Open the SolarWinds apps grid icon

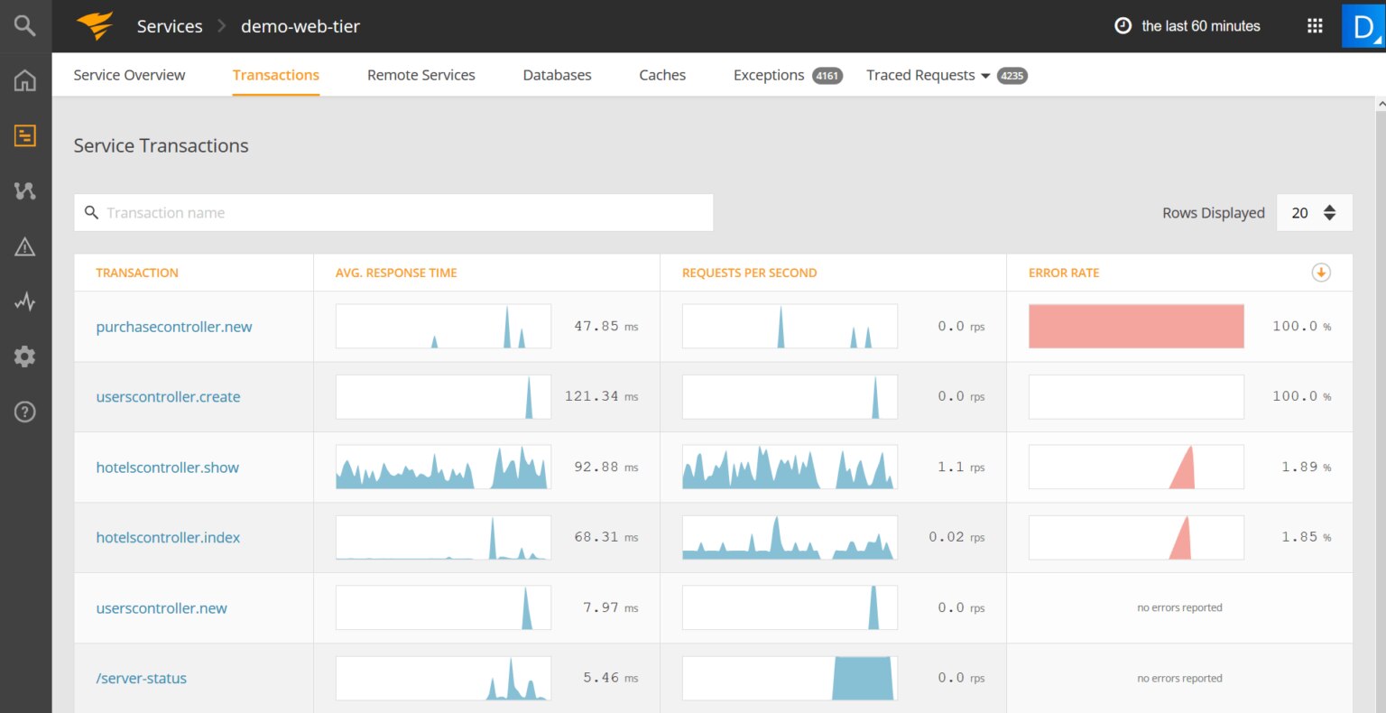click(1314, 25)
